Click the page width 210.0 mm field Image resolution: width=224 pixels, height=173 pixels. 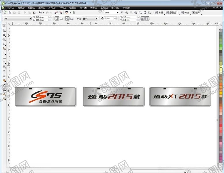point(42,17)
